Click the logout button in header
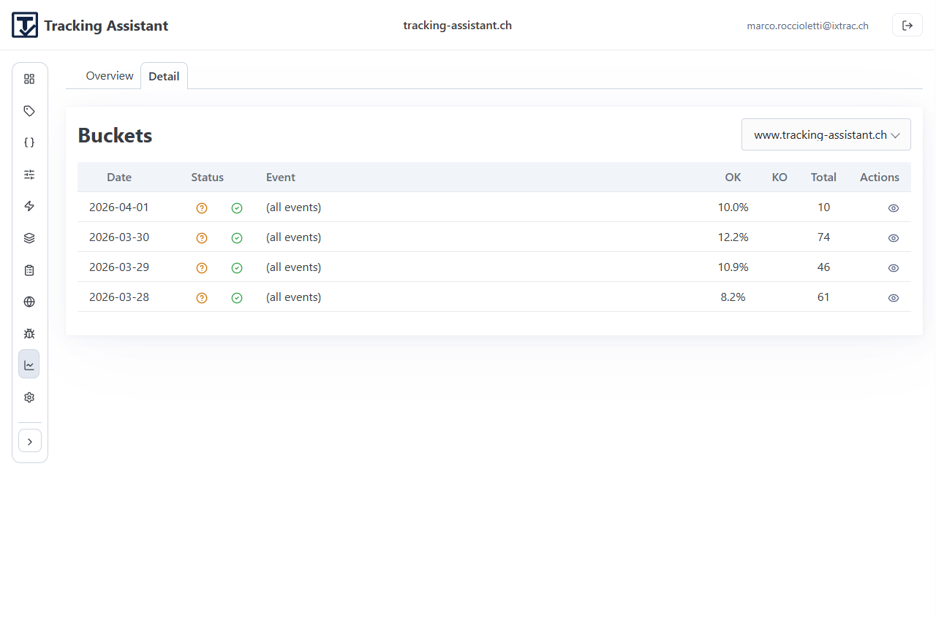The image size is (936, 618). click(907, 26)
